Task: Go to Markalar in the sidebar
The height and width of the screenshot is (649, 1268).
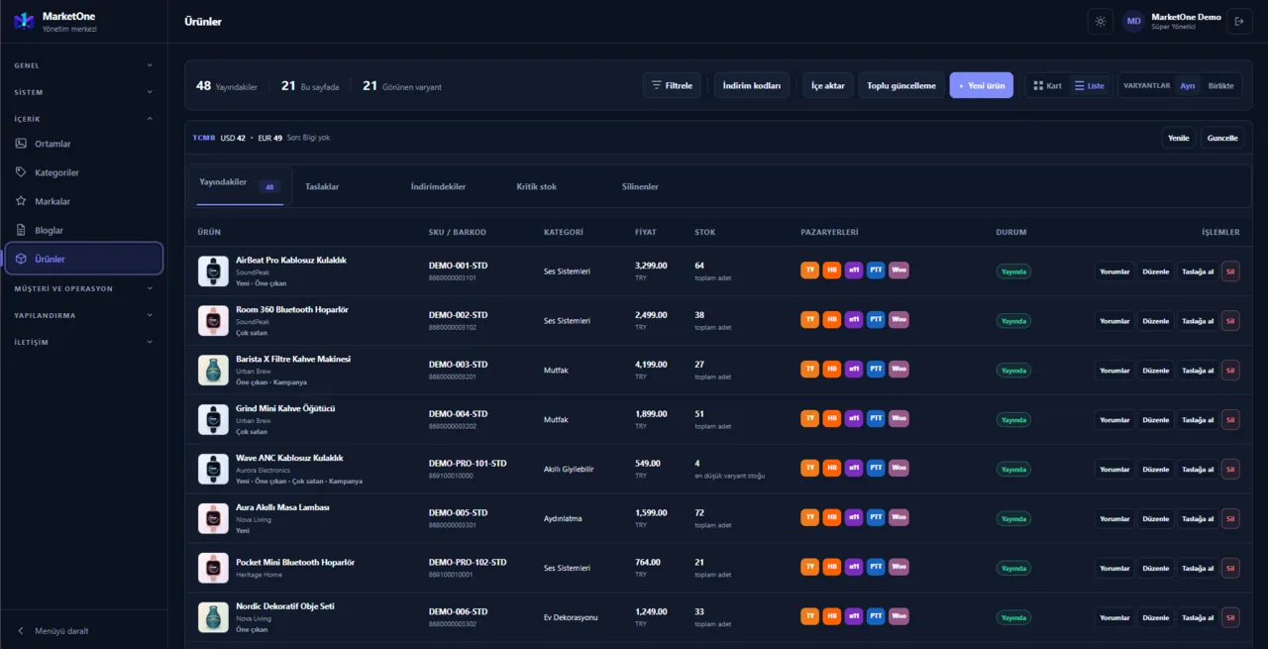Action: [83, 201]
